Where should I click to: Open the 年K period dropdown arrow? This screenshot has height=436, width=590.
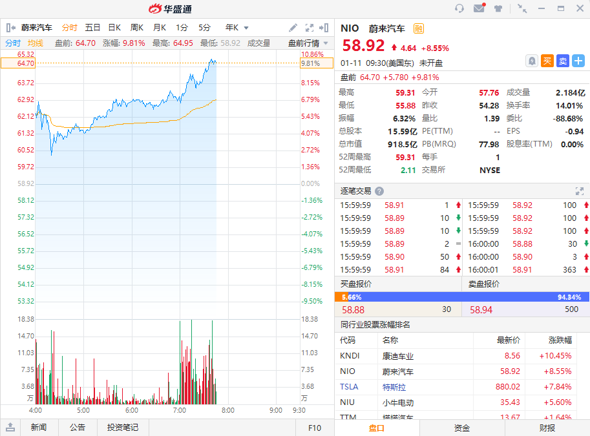tap(246, 28)
